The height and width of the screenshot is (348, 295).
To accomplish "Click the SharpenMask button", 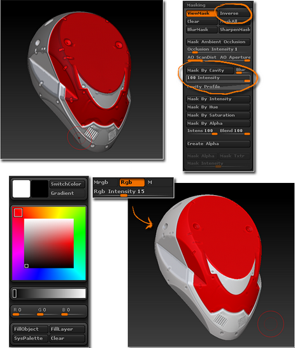I will pos(234,30).
